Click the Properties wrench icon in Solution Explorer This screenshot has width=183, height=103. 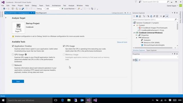tap(164, 16)
